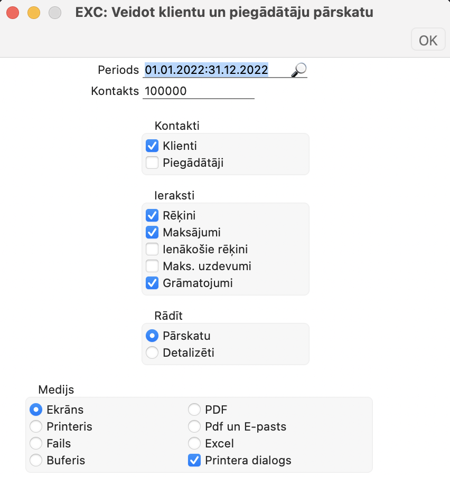The width and height of the screenshot is (450, 477).
Task: Check the Ienākošie rēķini option
Action: (152, 249)
